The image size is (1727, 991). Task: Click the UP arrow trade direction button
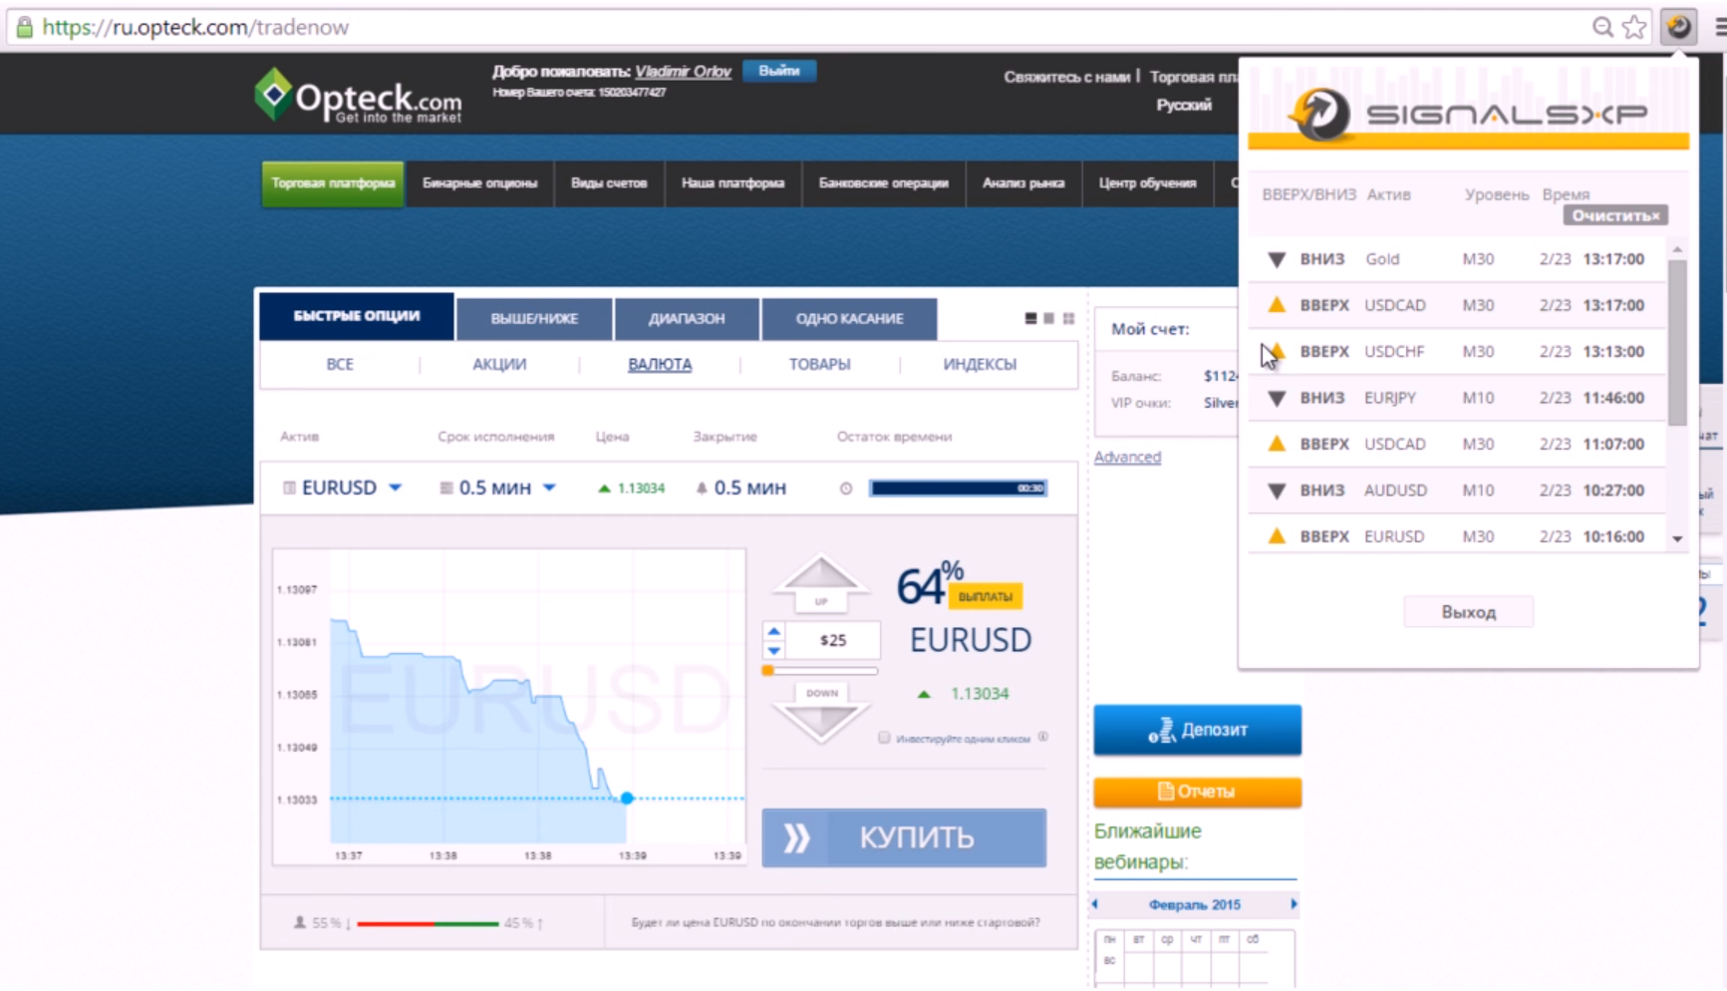pos(821,581)
